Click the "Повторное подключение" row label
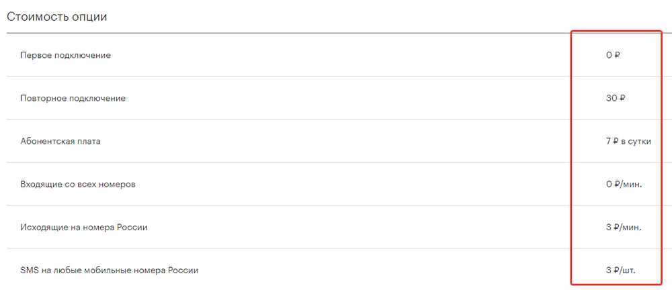This screenshot has width=672, height=290. click(x=73, y=98)
